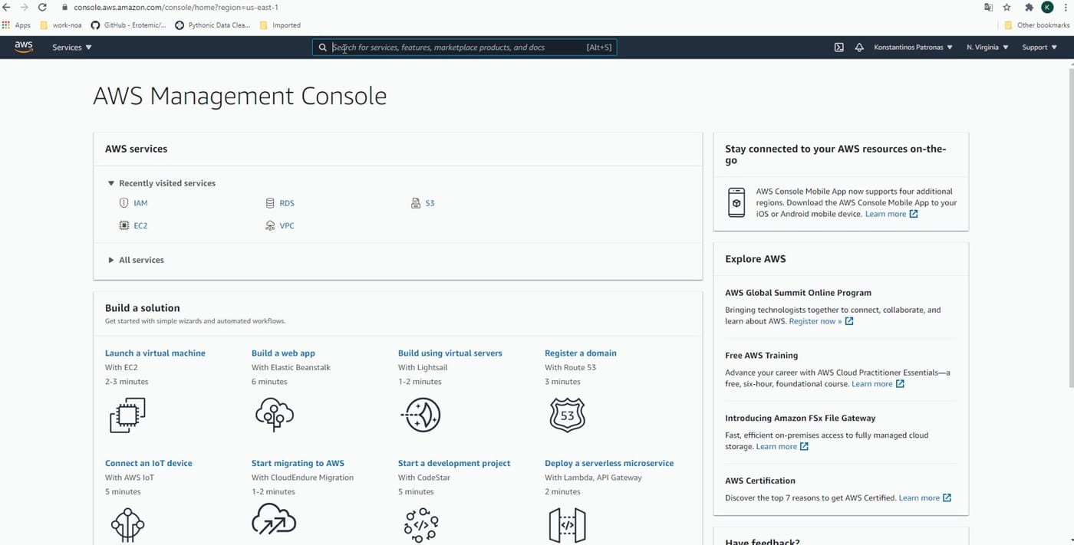The image size is (1074, 545).
Task: Click Deploy a serverless microservice link
Action: point(609,463)
